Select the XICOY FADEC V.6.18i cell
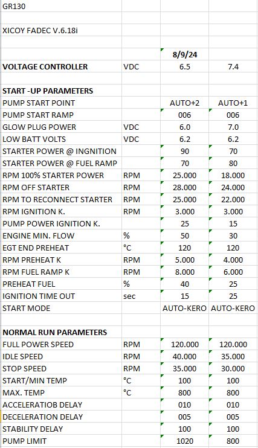This screenshot has width=258, height=448. click(61, 30)
